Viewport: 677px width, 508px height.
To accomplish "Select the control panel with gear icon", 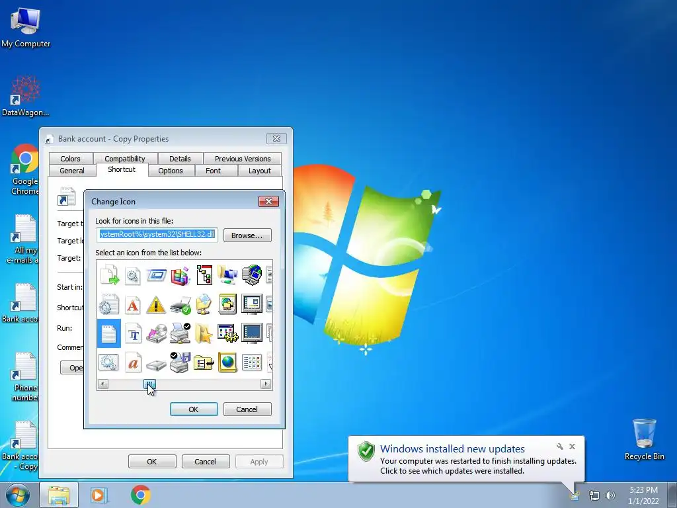I will 227,333.
